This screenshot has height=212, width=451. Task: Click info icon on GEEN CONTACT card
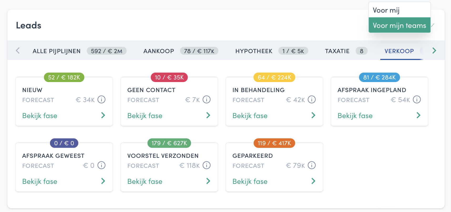(x=207, y=100)
